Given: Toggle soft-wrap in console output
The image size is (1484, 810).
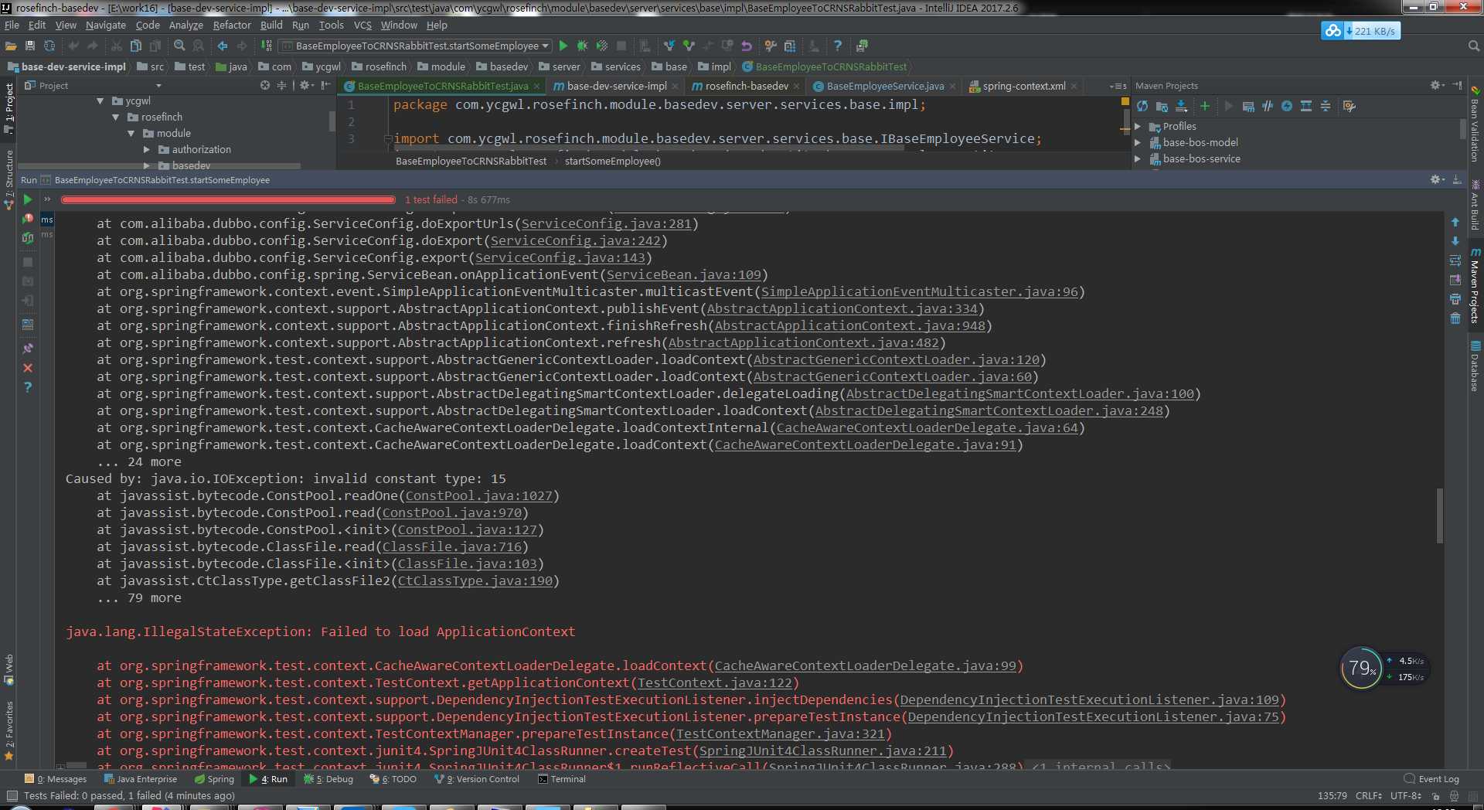Looking at the screenshot, I should [x=1455, y=260].
